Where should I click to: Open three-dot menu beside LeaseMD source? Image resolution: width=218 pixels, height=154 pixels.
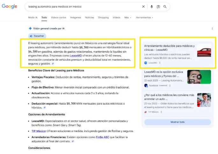[x=160, y=63]
